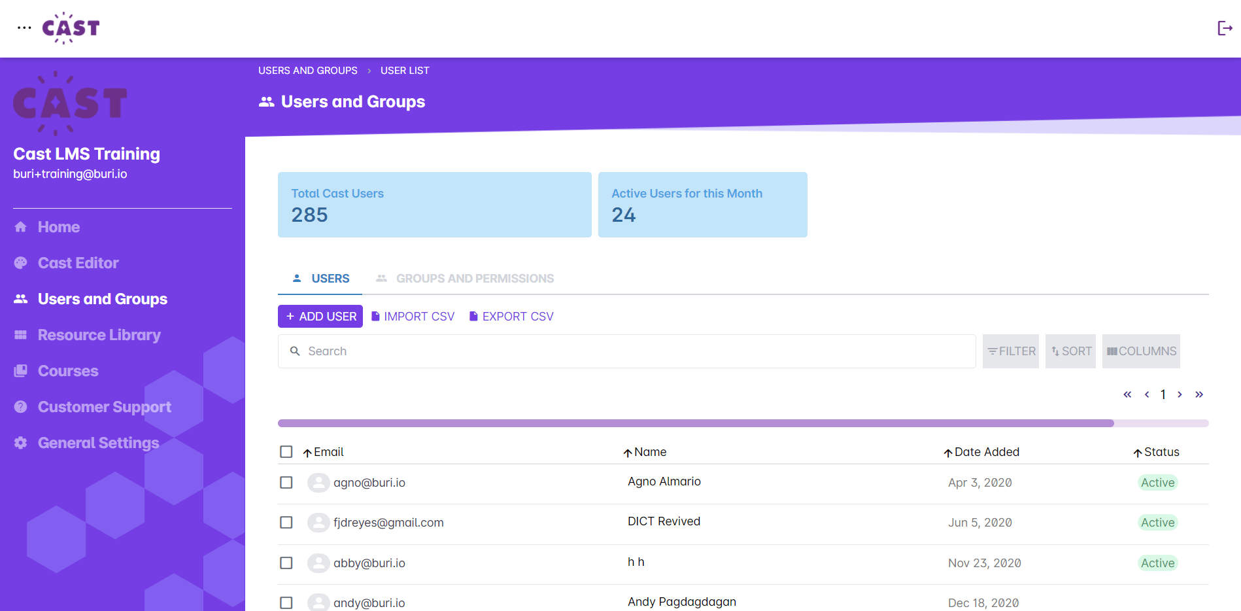Click the Home house icon in the sidebar

(21, 227)
